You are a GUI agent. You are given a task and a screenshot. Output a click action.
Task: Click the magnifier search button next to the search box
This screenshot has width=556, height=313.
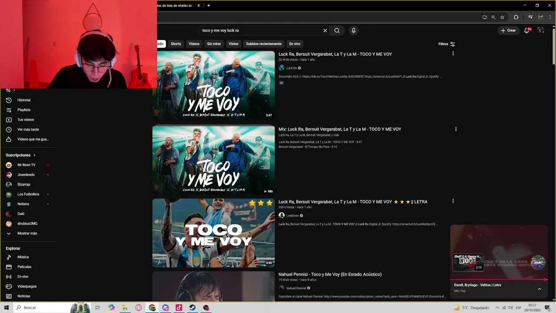pyautogui.click(x=337, y=30)
